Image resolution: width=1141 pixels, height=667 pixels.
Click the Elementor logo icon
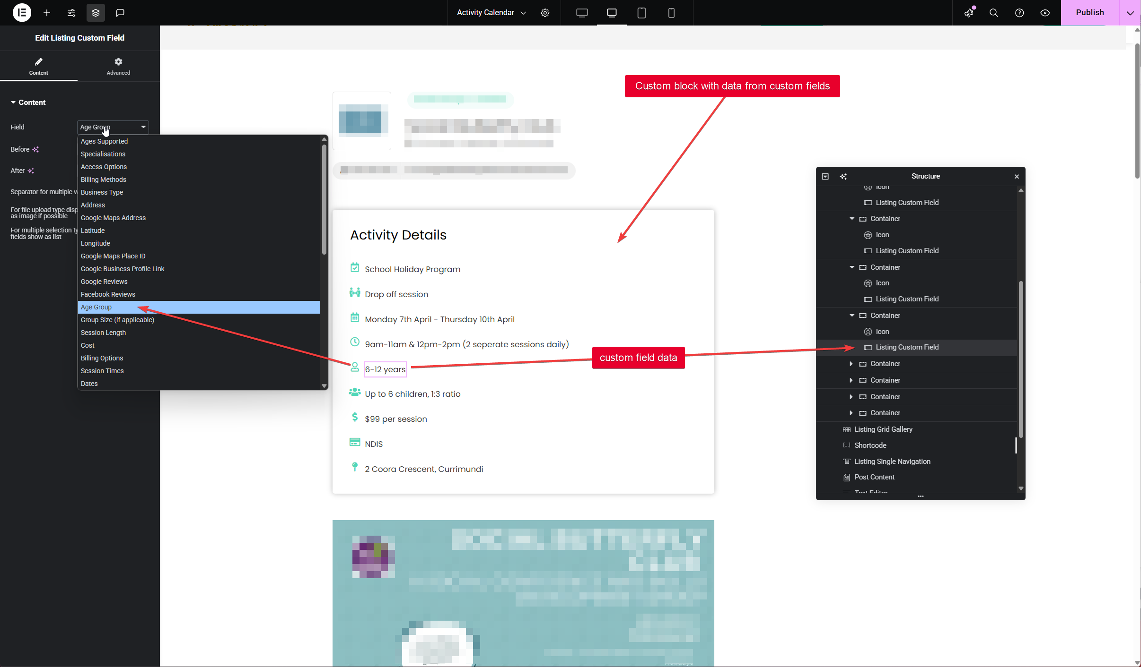[22, 13]
